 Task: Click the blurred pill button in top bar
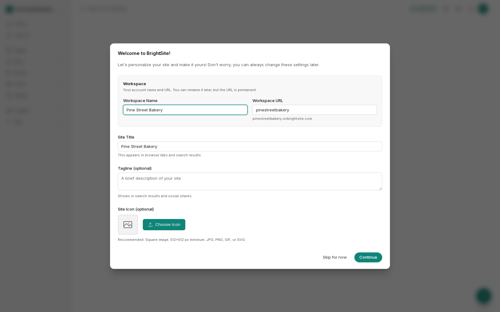point(423,9)
